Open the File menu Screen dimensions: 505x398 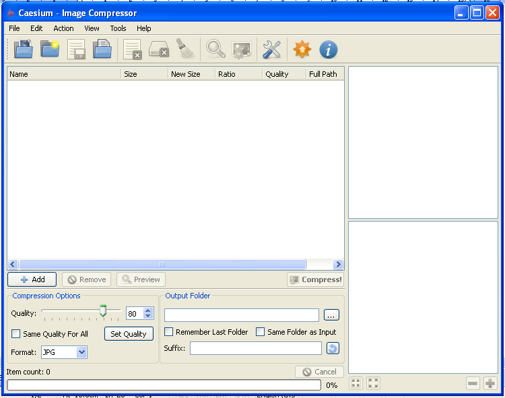[14, 28]
